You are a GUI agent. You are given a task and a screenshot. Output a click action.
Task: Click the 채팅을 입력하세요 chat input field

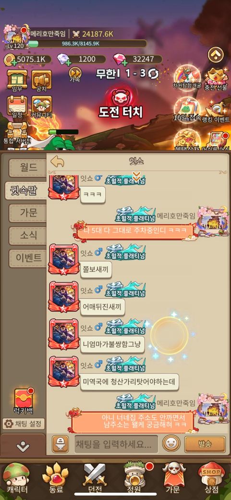tap(116, 444)
